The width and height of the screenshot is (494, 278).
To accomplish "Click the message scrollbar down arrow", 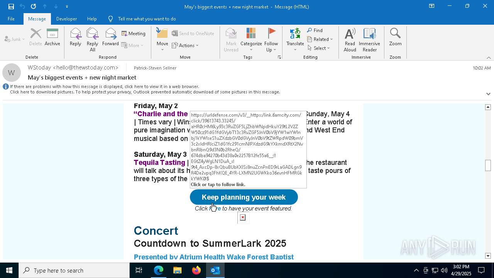I will click(x=488, y=256).
